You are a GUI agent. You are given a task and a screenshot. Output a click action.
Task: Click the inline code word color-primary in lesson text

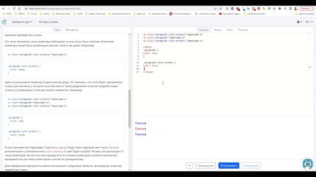(x=54, y=151)
